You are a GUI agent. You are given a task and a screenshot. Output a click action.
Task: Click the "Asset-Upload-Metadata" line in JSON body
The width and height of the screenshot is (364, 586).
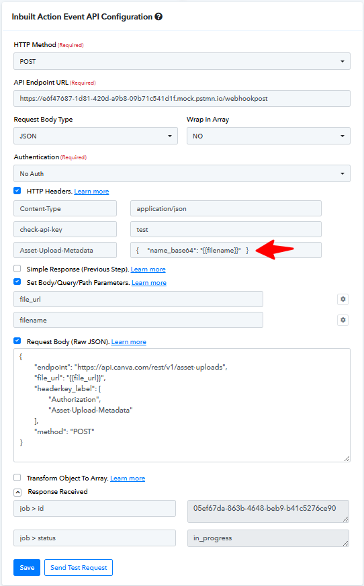click(91, 410)
